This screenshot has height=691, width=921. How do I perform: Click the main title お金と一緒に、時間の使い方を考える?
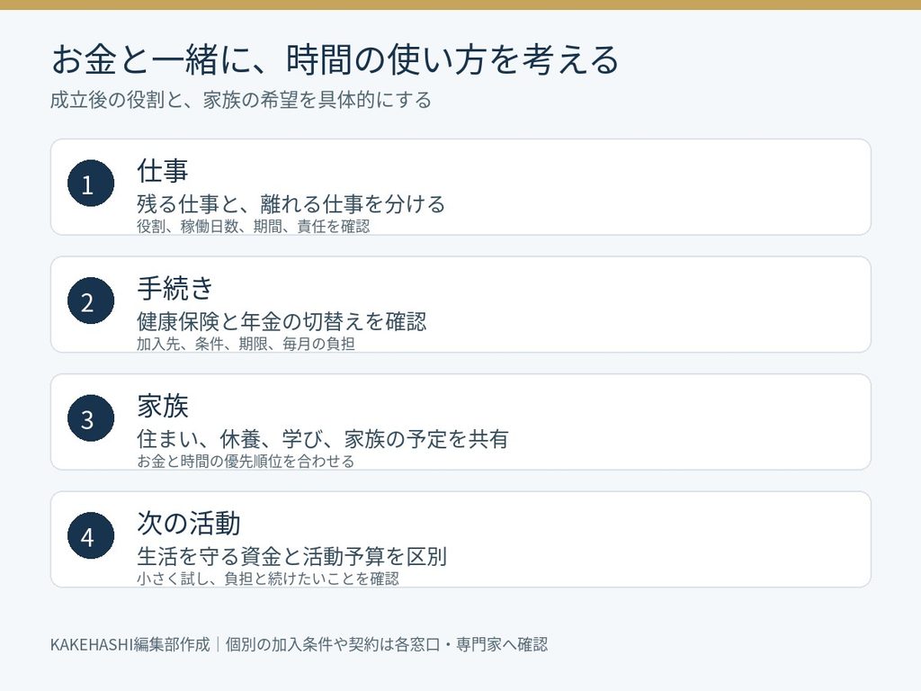(x=335, y=60)
